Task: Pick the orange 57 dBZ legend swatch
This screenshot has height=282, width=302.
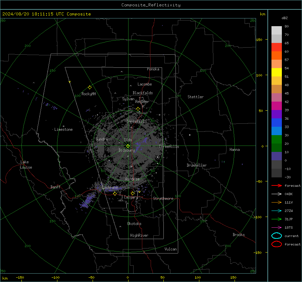Action: [x=276, y=56]
